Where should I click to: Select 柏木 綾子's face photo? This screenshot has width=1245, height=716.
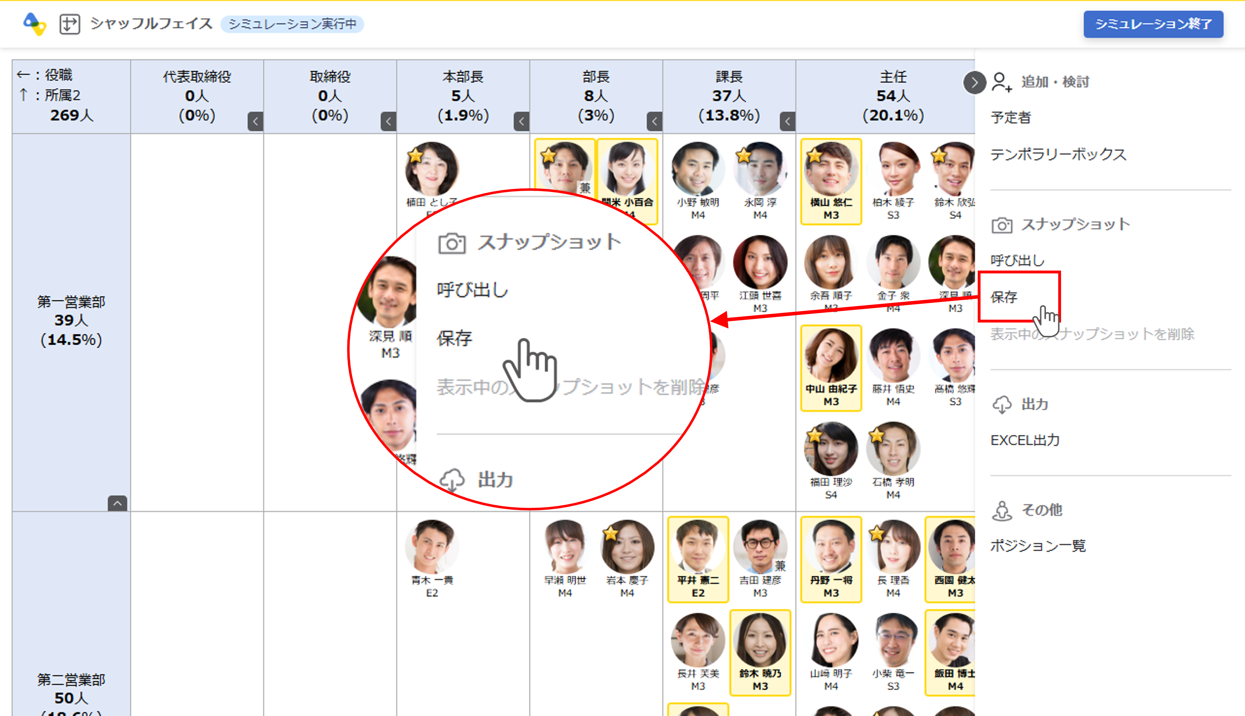893,169
